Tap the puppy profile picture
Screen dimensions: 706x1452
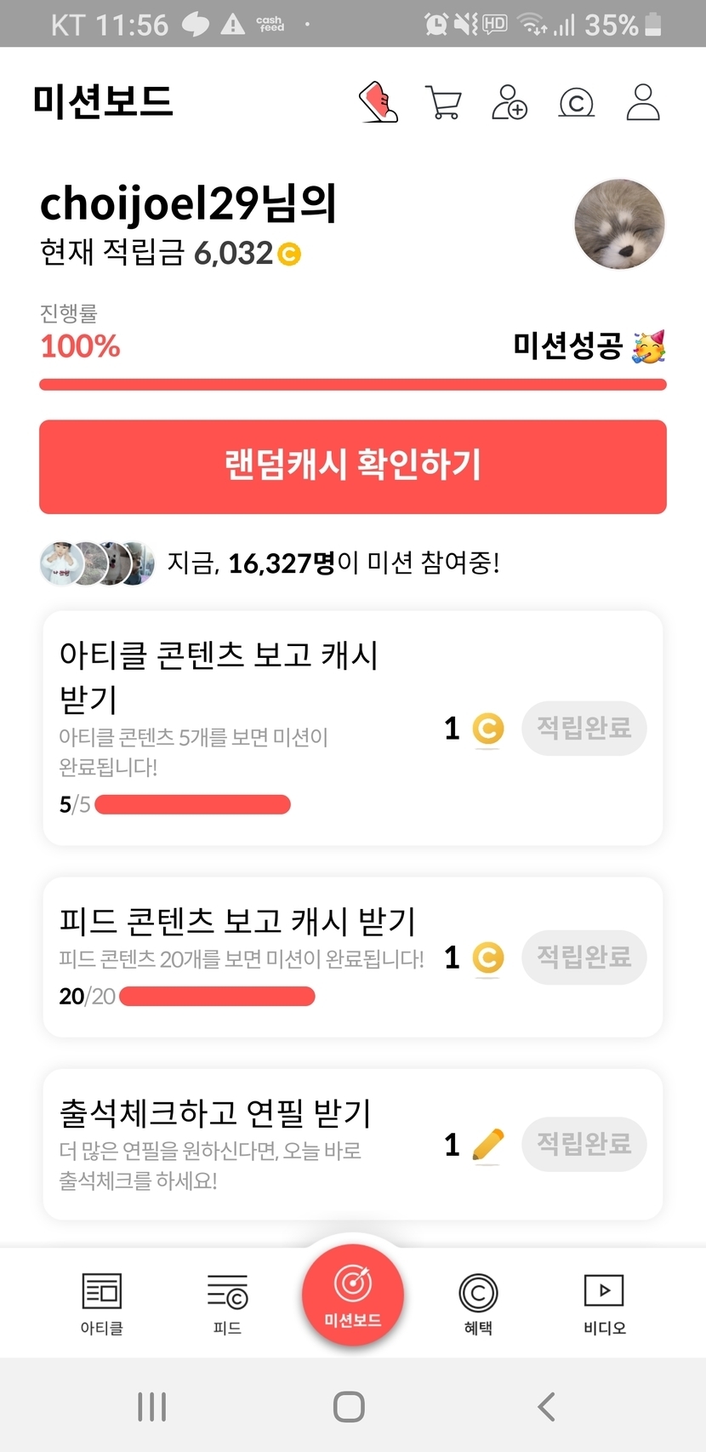click(x=619, y=225)
